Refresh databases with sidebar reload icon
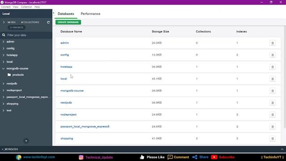 (x=48, y=22)
